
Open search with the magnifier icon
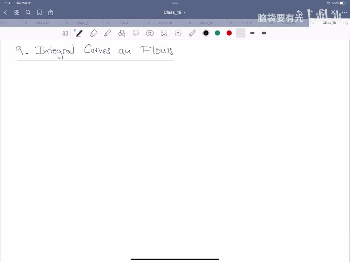pyautogui.click(x=28, y=12)
